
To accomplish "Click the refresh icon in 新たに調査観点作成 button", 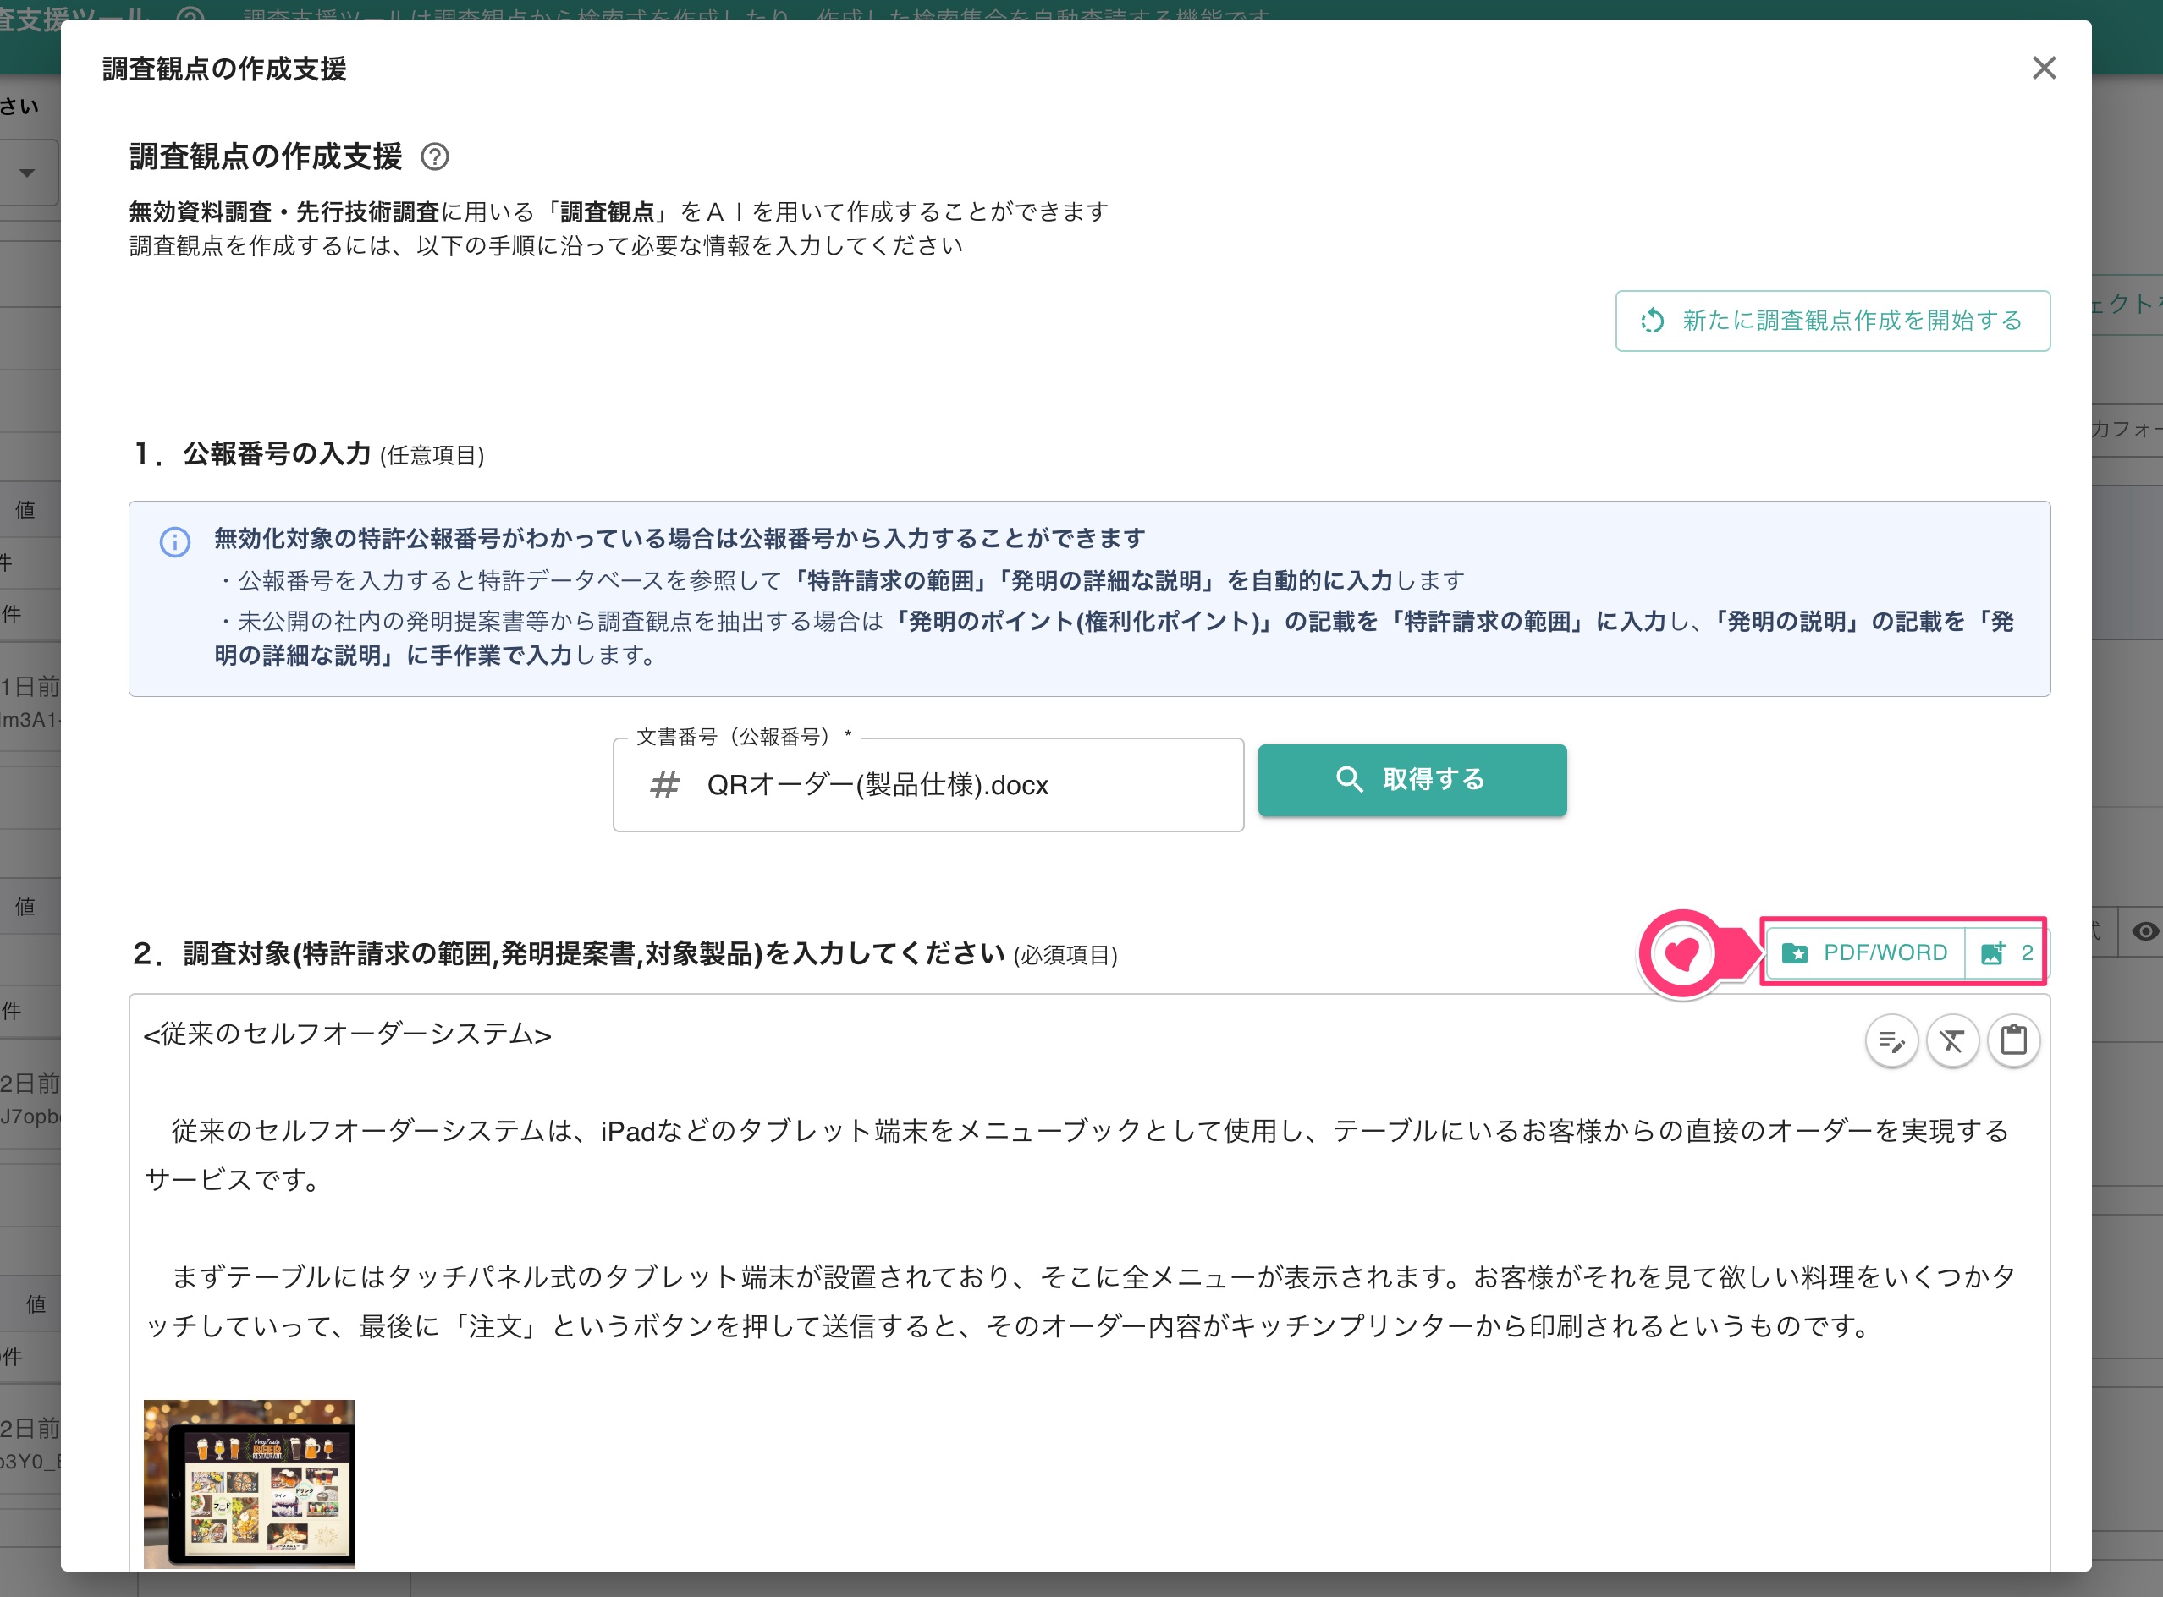I will pos(1653,321).
